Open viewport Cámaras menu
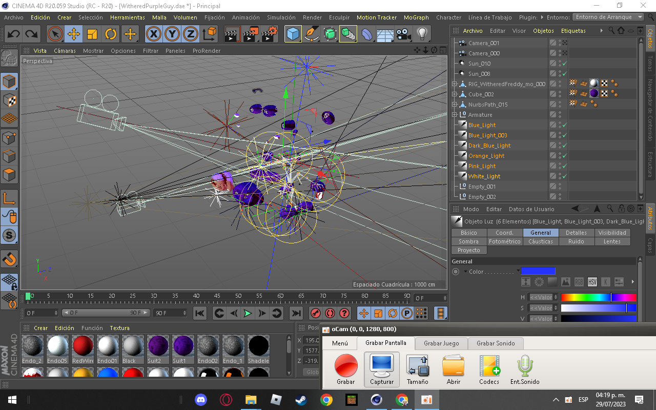This screenshot has width=656, height=410. (65, 51)
